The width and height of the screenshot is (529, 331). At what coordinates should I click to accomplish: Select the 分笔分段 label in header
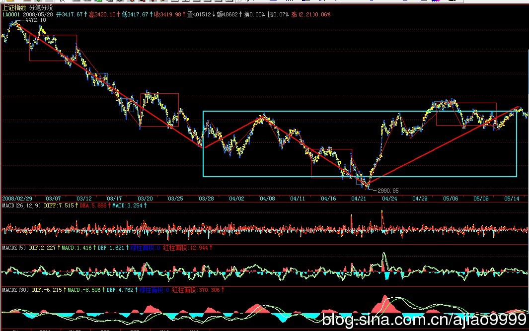pos(41,7)
